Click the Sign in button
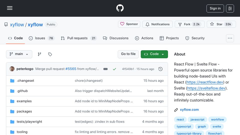Screen dimensions: 240x135 point(215,8)
